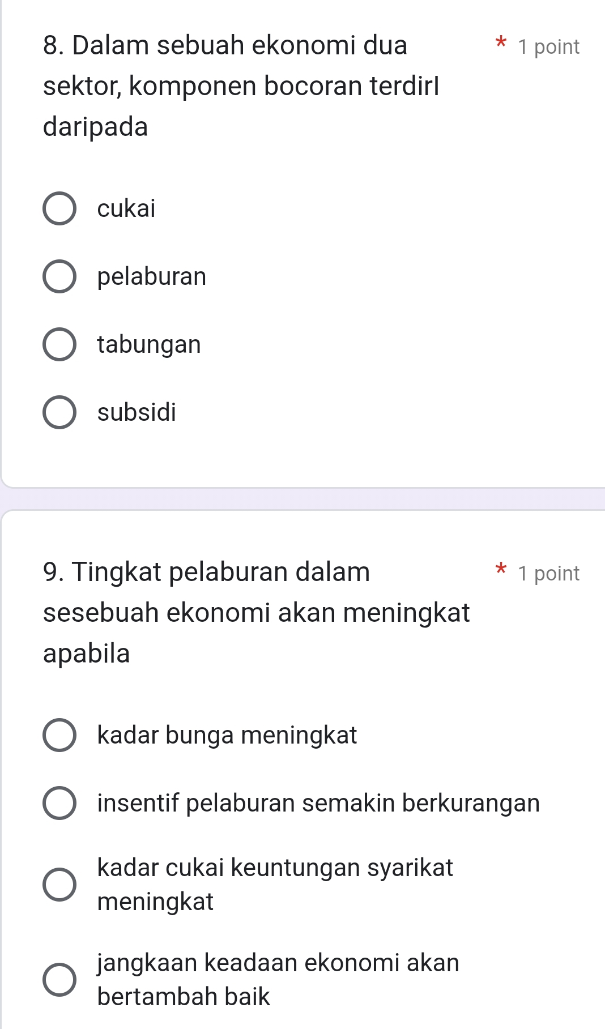The width and height of the screenshot is (605, 1029).
Task: Click the '1 point' label of question 8
Action: pyautogui.click(x=549, y=47)
